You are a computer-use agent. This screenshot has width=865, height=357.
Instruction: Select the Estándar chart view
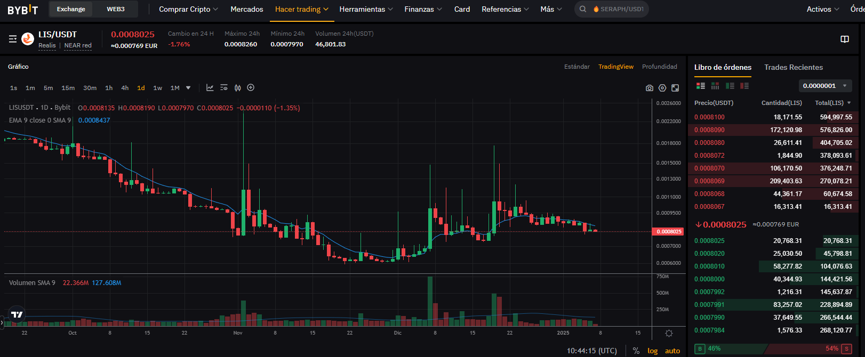pos(577,67)
